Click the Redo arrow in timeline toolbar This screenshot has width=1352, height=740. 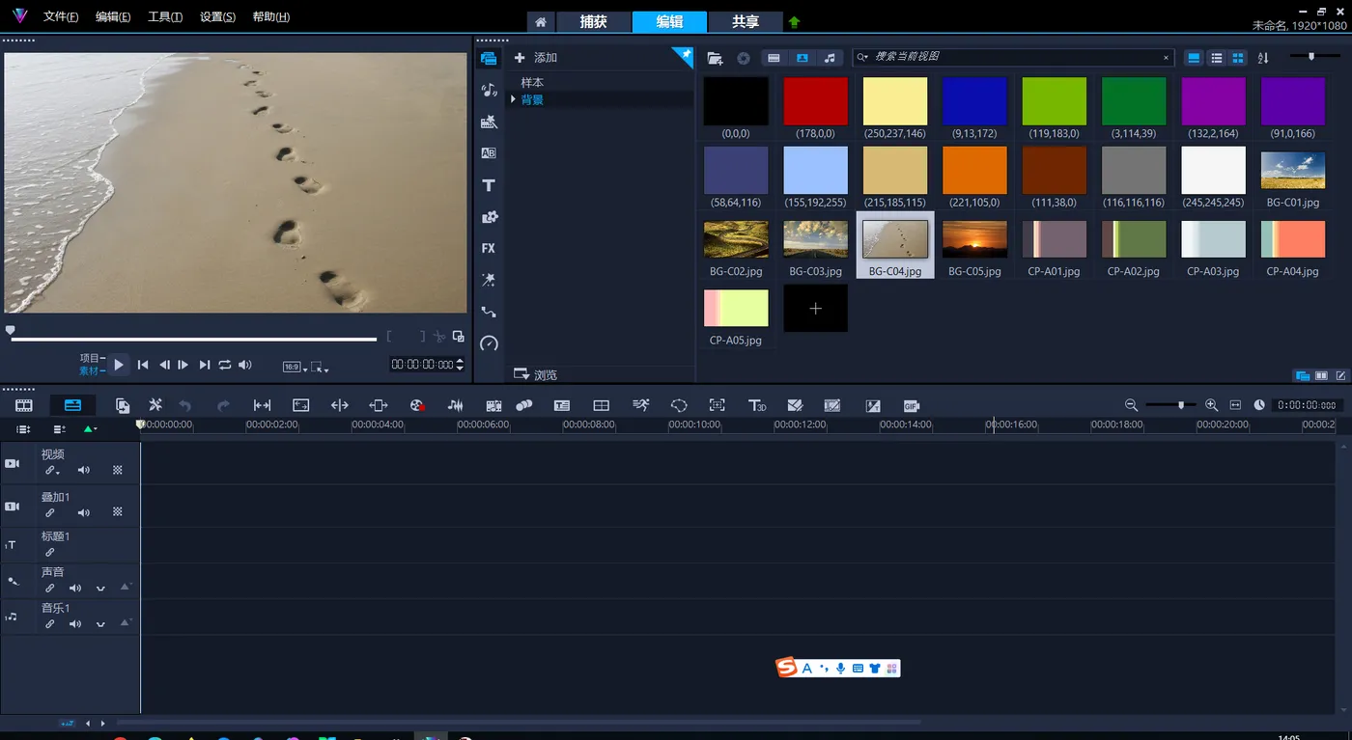(x=224, y=405)
